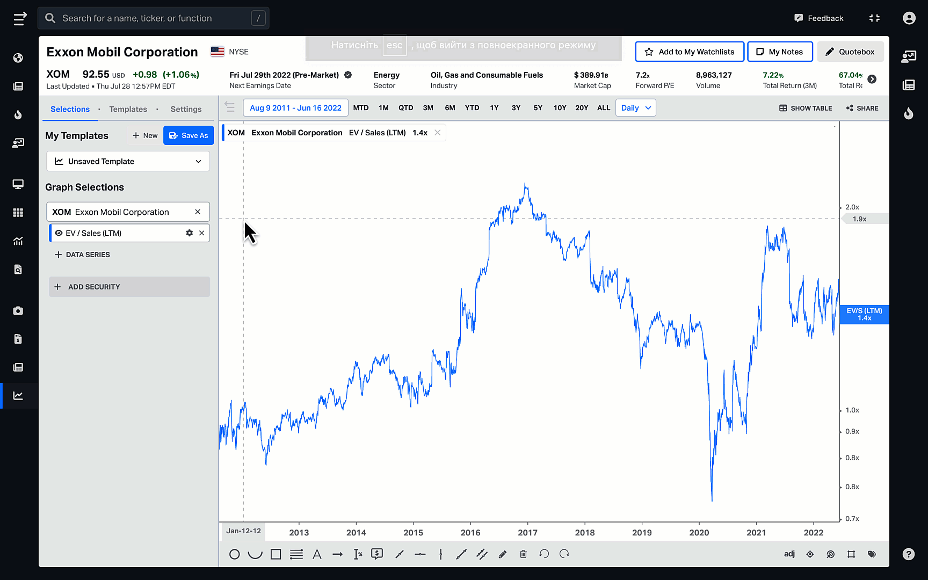This screenshot has width=928, height=580.
Task: Delete drawings with the trash icon
Action: click(523, 554)
